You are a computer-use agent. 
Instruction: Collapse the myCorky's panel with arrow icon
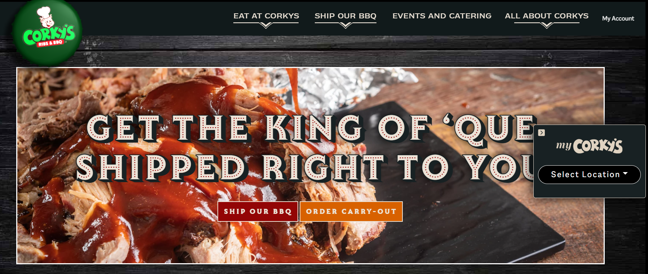pos(541,132)
